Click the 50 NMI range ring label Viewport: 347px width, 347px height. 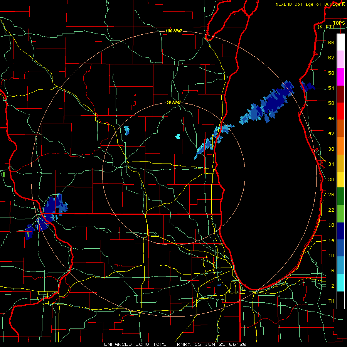click(173, 102)
